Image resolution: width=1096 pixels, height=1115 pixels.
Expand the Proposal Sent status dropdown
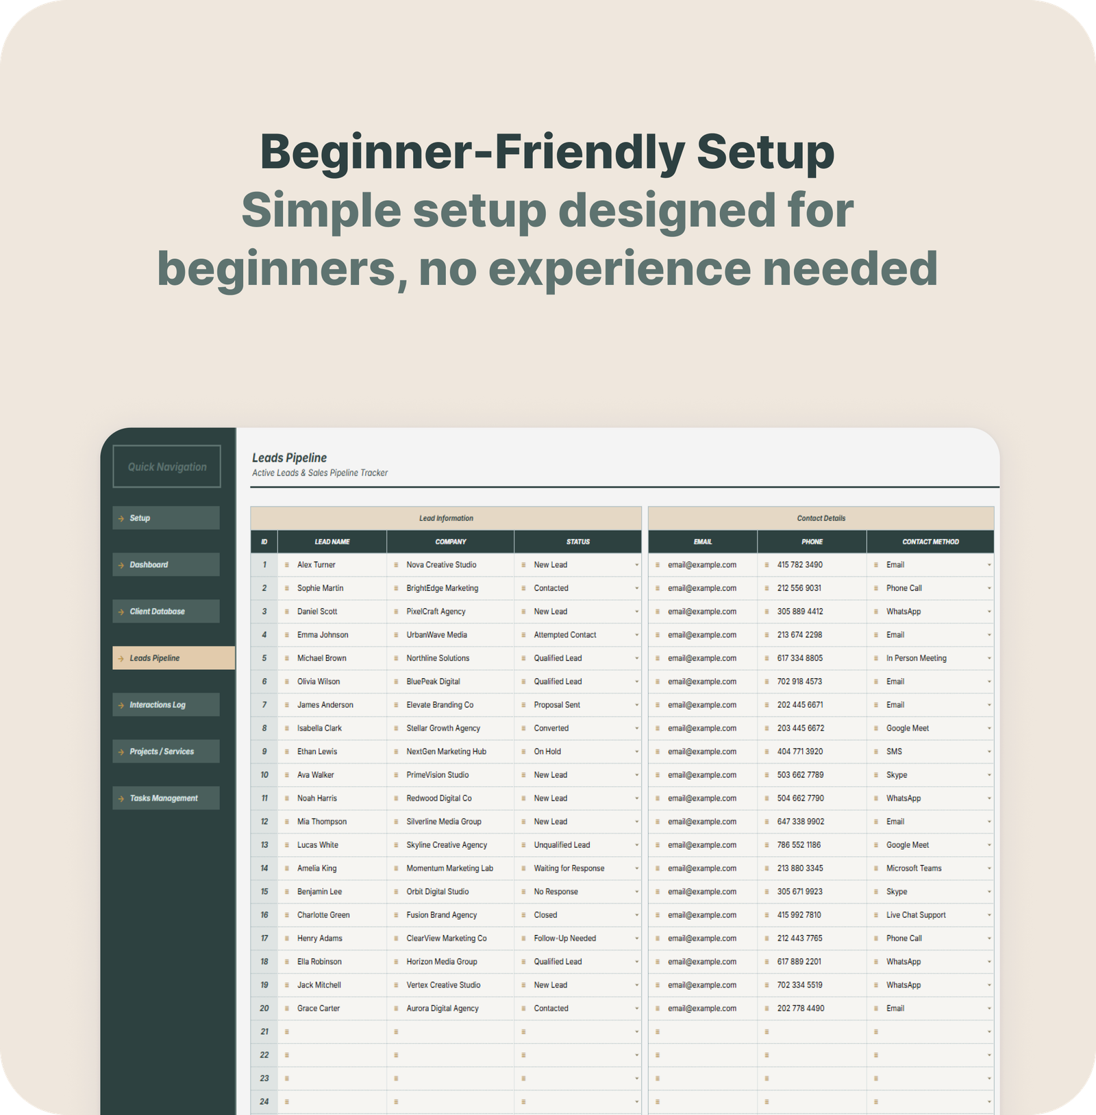[636, 705]
